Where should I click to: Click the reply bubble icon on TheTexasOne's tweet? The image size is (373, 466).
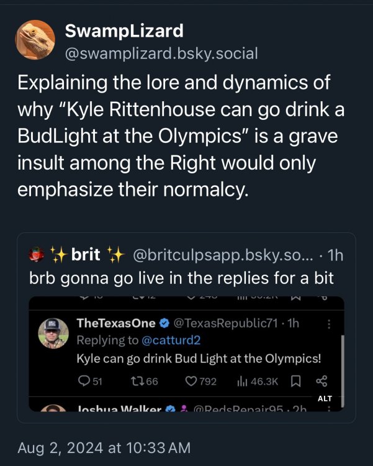pos(84,381)
